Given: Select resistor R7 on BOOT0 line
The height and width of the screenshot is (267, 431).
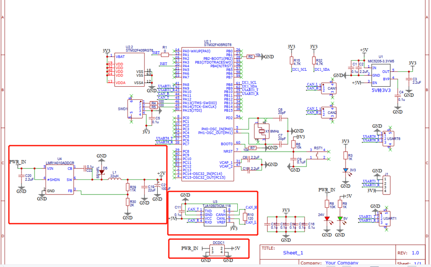Looking at the screenshot, I should tap(253, 148).
